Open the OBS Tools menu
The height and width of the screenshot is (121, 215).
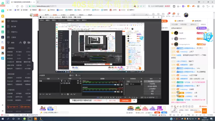tap(78, 20)
